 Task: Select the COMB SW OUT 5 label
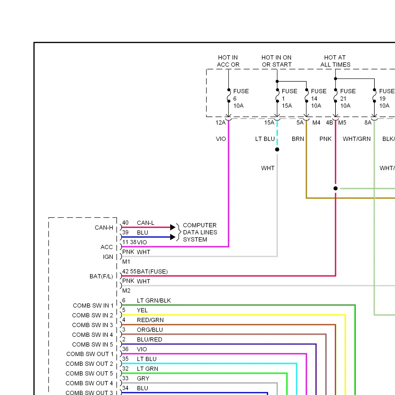click(x=89, y=374)
